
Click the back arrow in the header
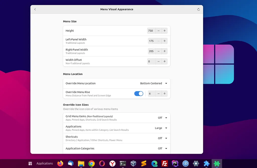click(35, 9)
